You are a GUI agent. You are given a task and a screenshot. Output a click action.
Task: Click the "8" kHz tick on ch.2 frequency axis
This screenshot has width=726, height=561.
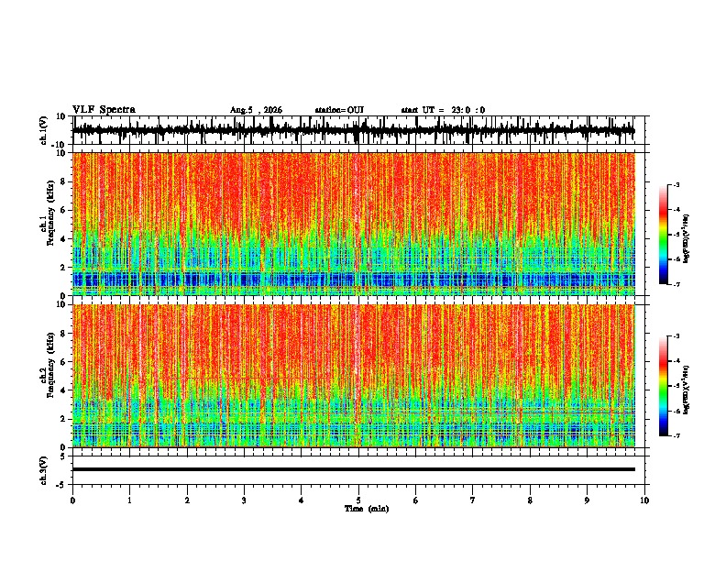[63, 334]
